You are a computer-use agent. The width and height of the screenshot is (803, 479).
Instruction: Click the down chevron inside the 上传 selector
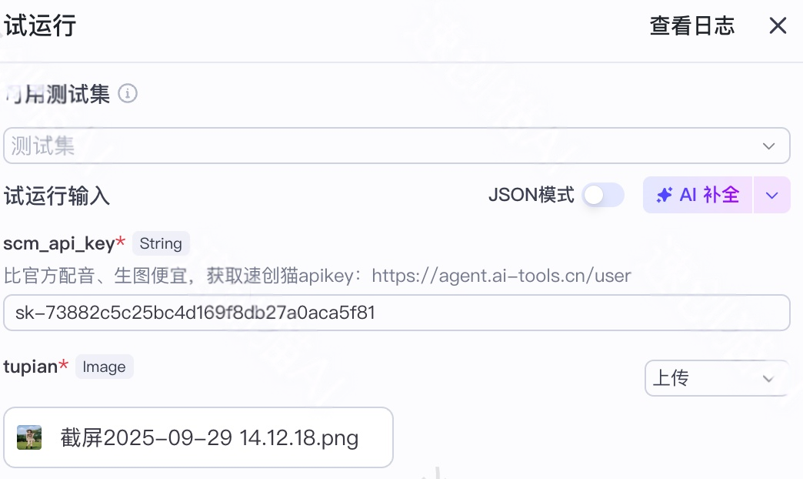tap(768, 379)
